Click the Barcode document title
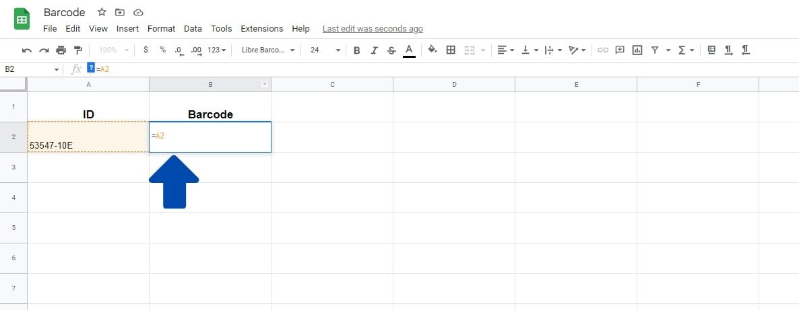 [x=64, y=12]
